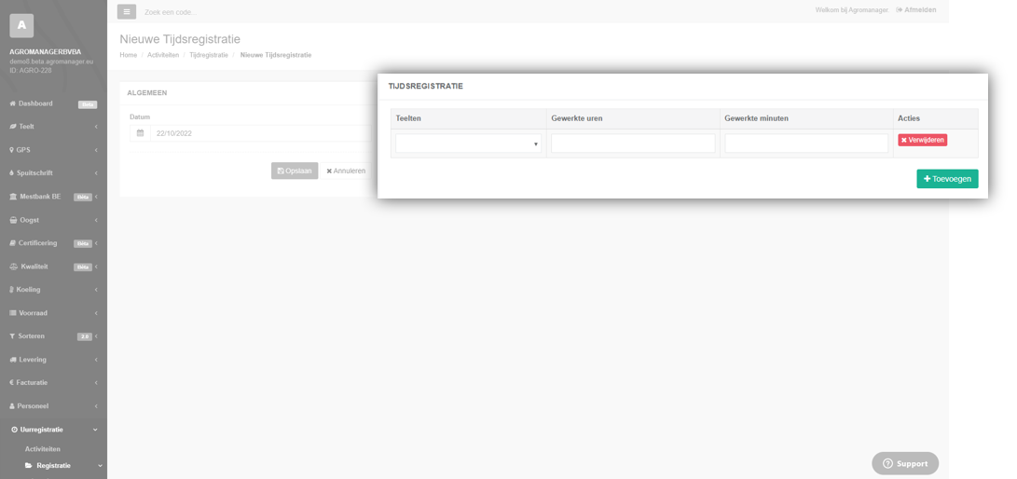Click the Oogst basket icon
The image size is (1017, 479).
coord(13,220)
